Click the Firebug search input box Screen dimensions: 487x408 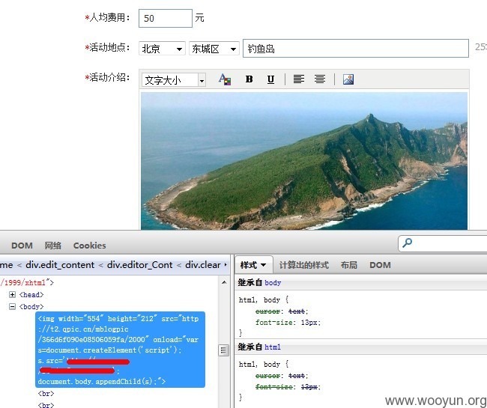tap(443, 243)
